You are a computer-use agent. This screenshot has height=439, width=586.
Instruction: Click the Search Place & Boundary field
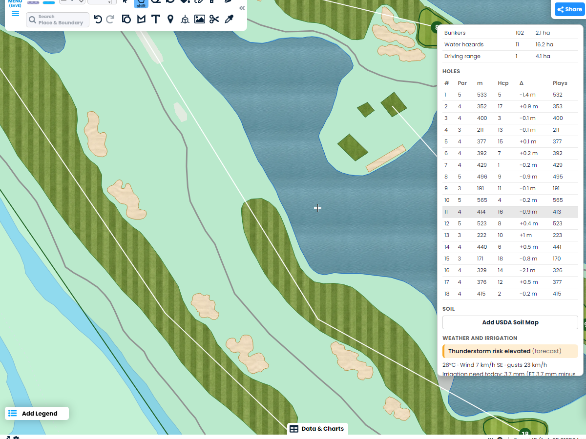pos(58,20)
